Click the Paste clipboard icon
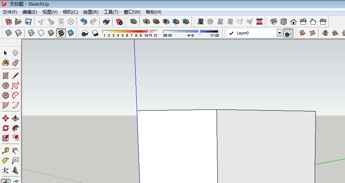This screenshot has height=183, width=345. (x=61, y=22)
